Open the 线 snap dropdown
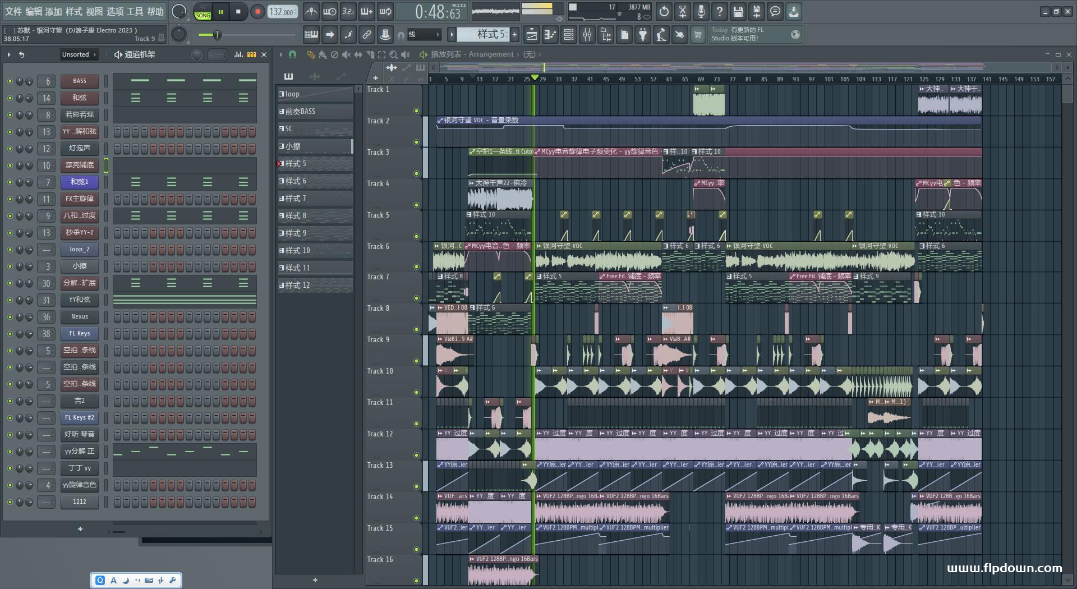The image size is (1077, 589). [424, 35]
